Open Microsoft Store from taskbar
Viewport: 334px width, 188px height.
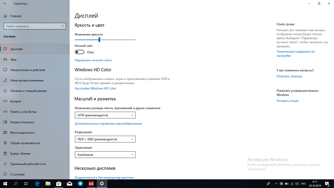[59, 184]
